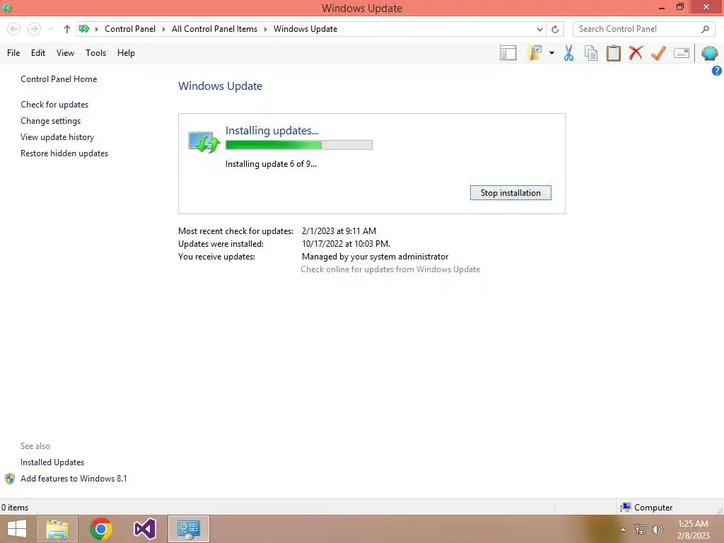The width and height of the screenshot is (724, 543).
Task: Select Control Panel in the breadcrumb
Action: [x=130, y=28]
